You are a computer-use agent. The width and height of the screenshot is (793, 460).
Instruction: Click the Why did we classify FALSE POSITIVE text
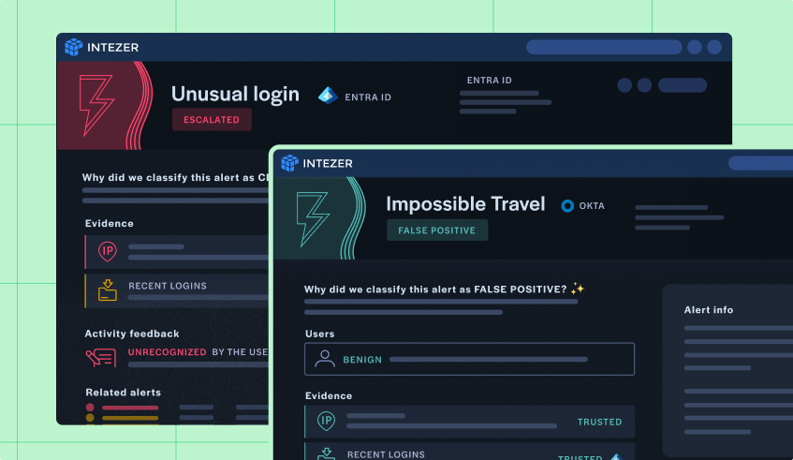[435, 289]
